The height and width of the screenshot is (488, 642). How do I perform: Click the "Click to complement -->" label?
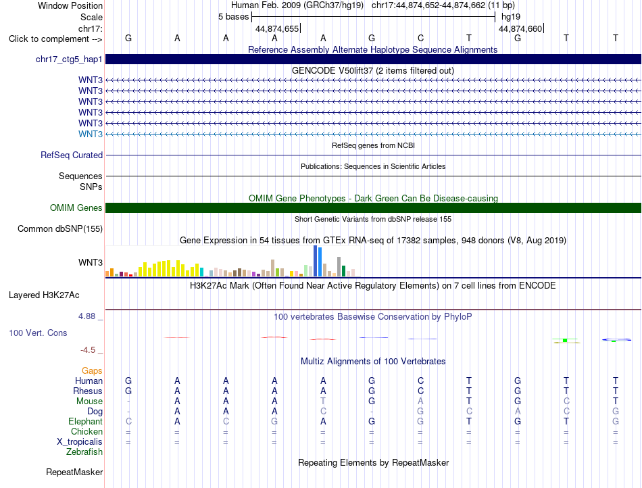[x=55, y=39]
